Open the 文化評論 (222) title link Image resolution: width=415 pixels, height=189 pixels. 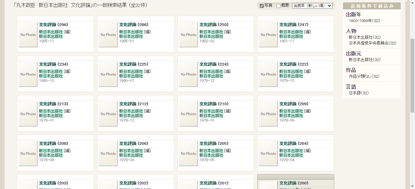[294, 64]
